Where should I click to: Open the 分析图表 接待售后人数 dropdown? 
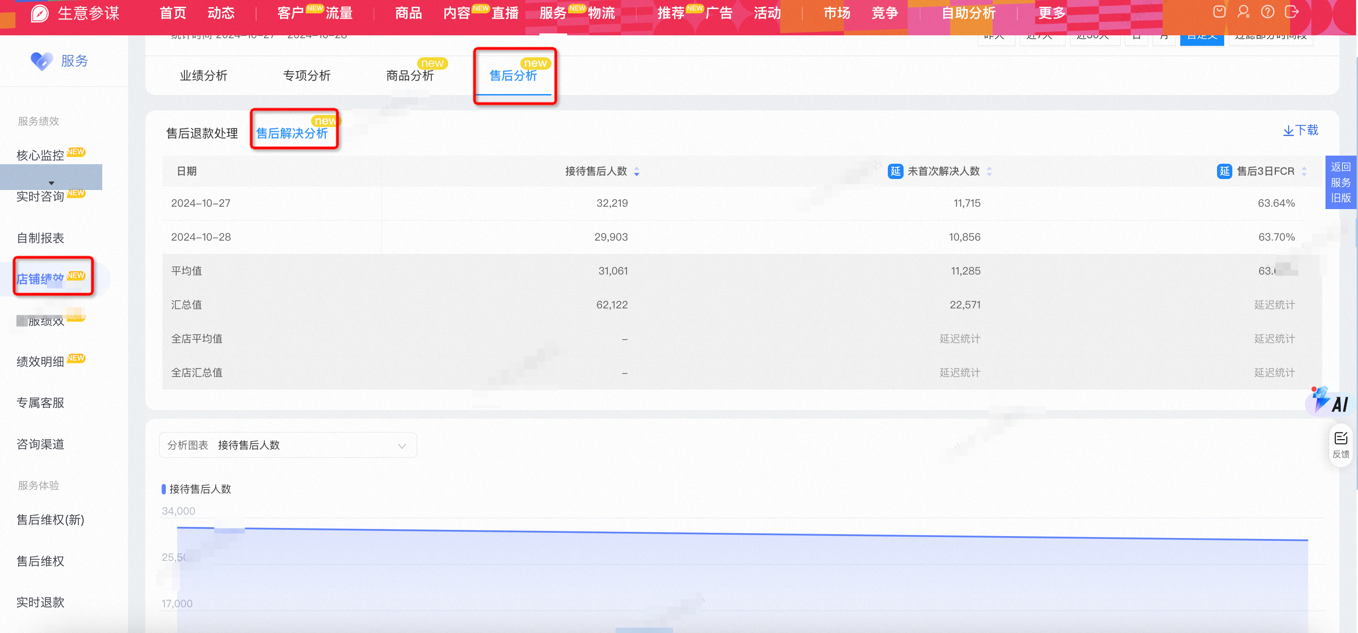288,445
